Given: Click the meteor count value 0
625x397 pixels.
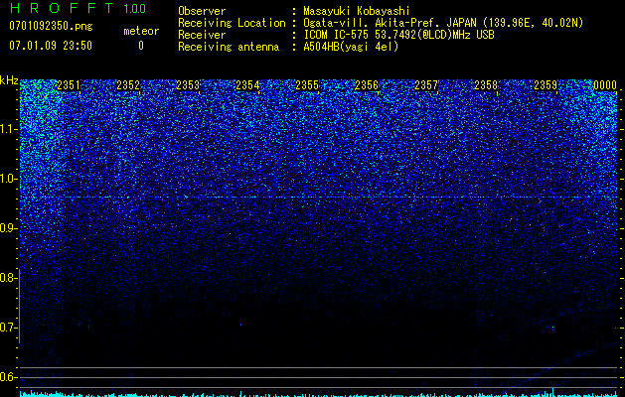Looking at the screenshot, I should pos(141,46).
